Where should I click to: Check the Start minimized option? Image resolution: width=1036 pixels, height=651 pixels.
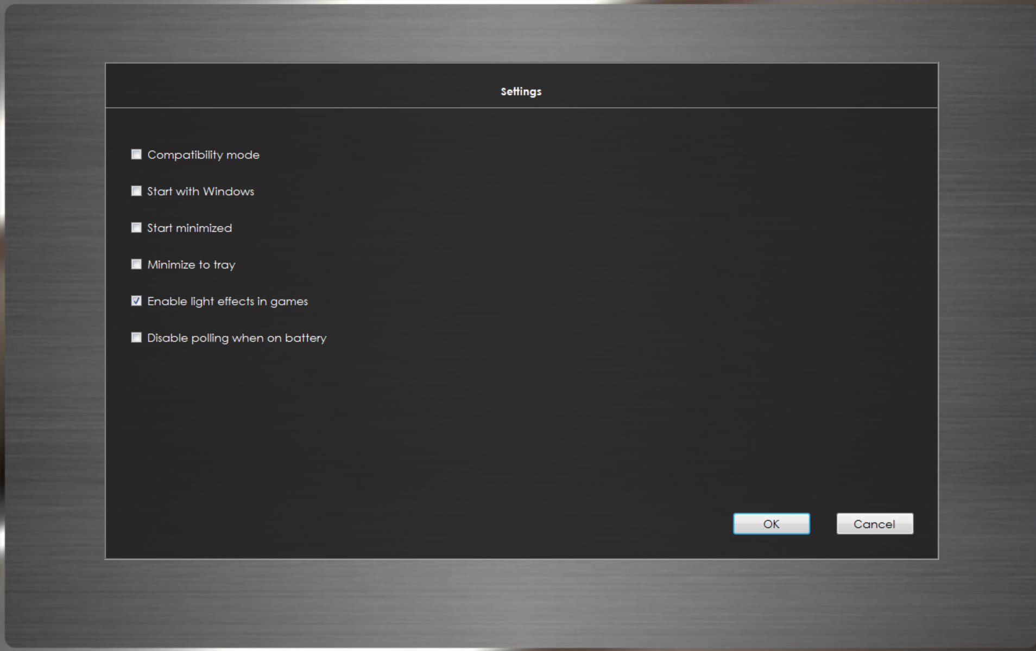tap(136, 228)
